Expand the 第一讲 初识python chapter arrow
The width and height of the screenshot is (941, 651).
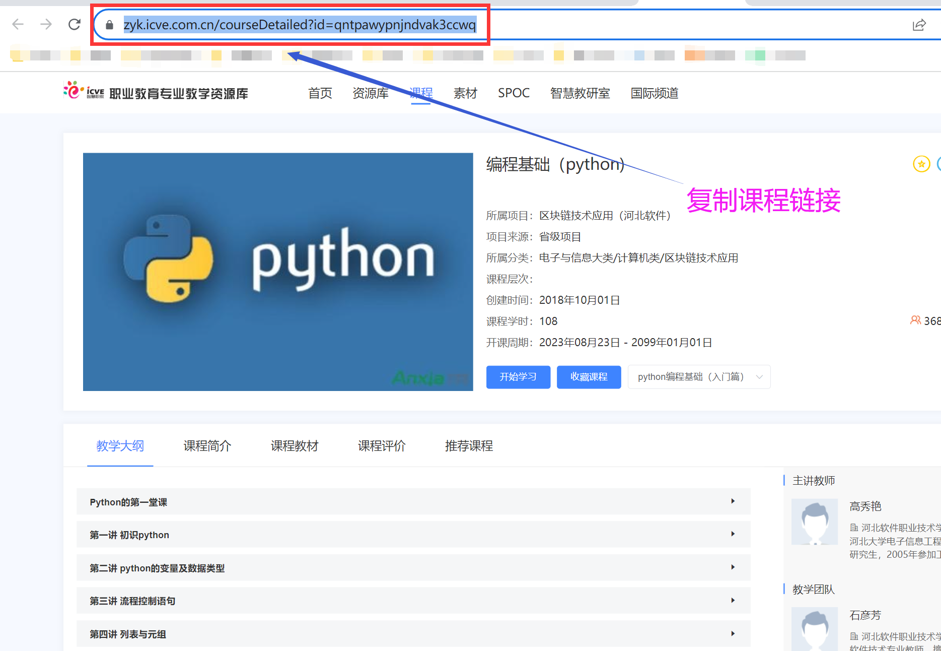[x=733, y=534]
